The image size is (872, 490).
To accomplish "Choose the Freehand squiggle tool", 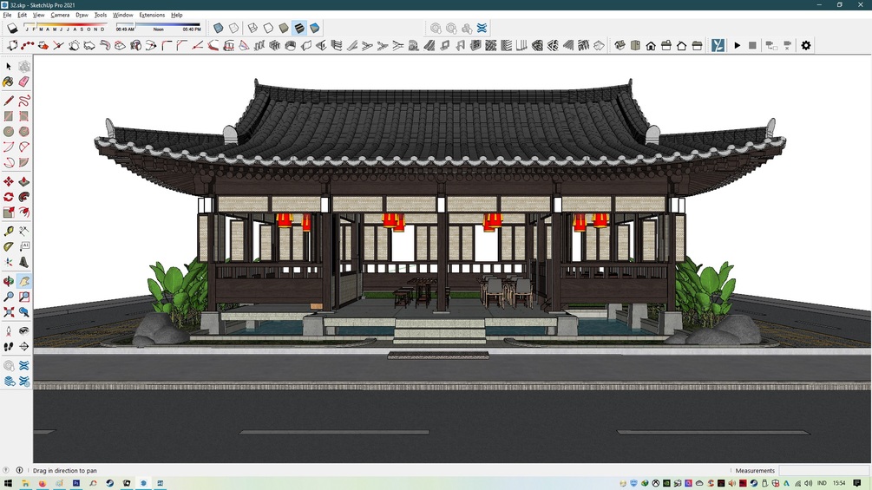I will (x=24, y=101).
